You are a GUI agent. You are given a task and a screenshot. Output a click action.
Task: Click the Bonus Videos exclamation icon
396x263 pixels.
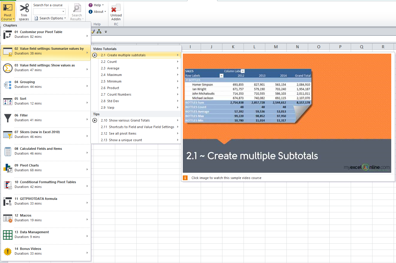(x=8, y=251)
